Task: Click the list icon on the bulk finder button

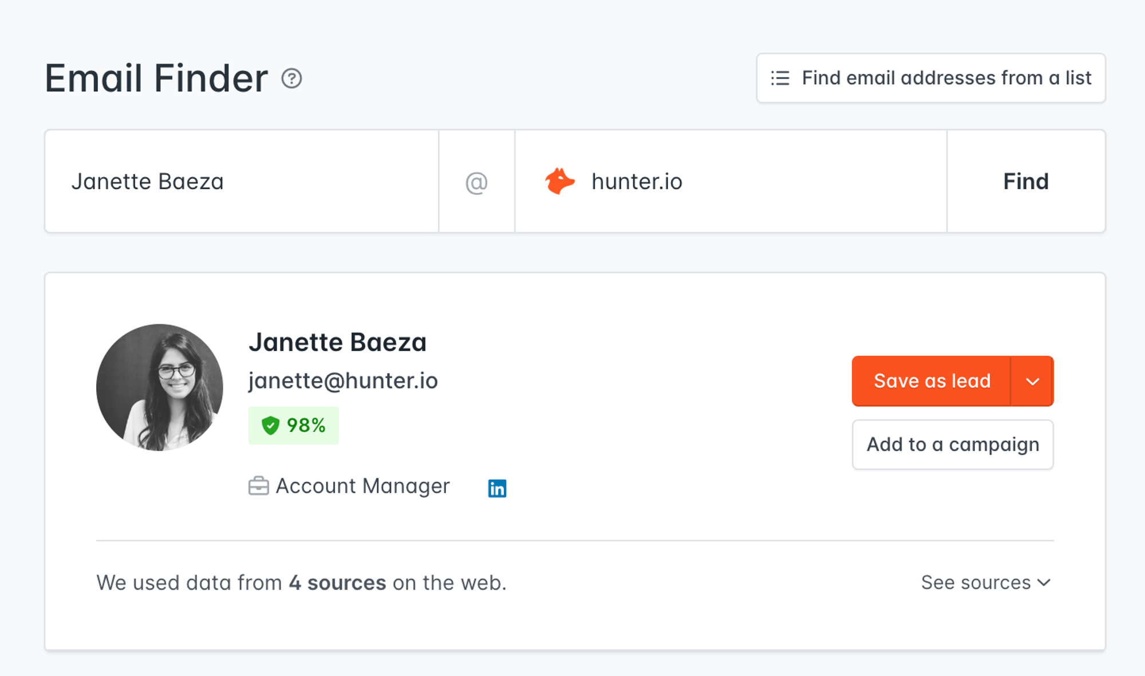Action: tap(780, 78)
